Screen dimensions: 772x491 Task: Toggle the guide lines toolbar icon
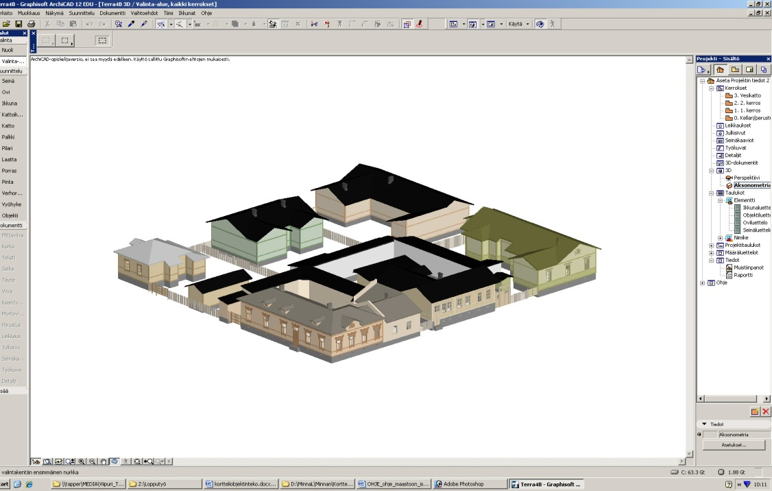tap(161, 23)
